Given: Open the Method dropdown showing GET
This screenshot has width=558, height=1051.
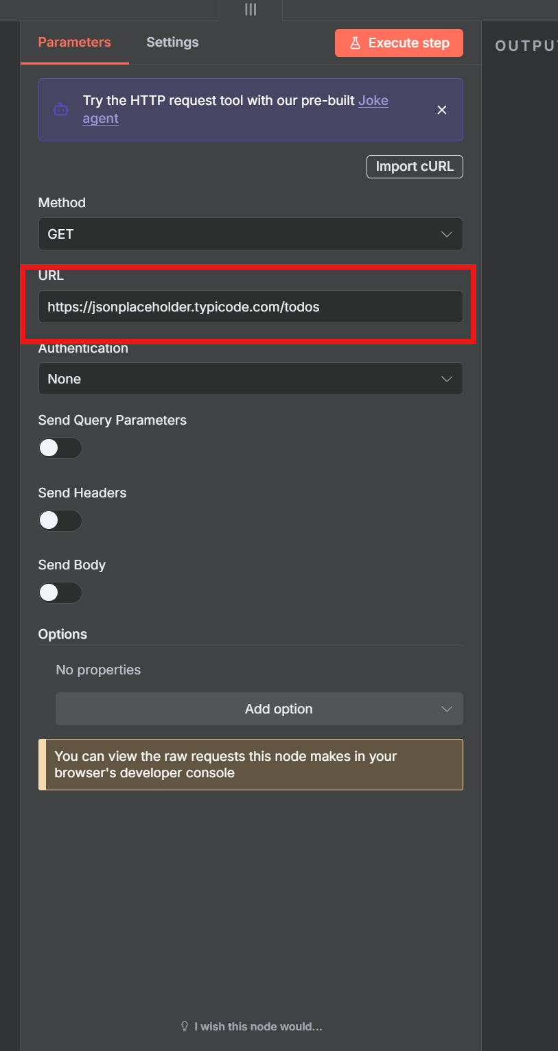Looking at the screenshot, I should click(x=251, y=234).
